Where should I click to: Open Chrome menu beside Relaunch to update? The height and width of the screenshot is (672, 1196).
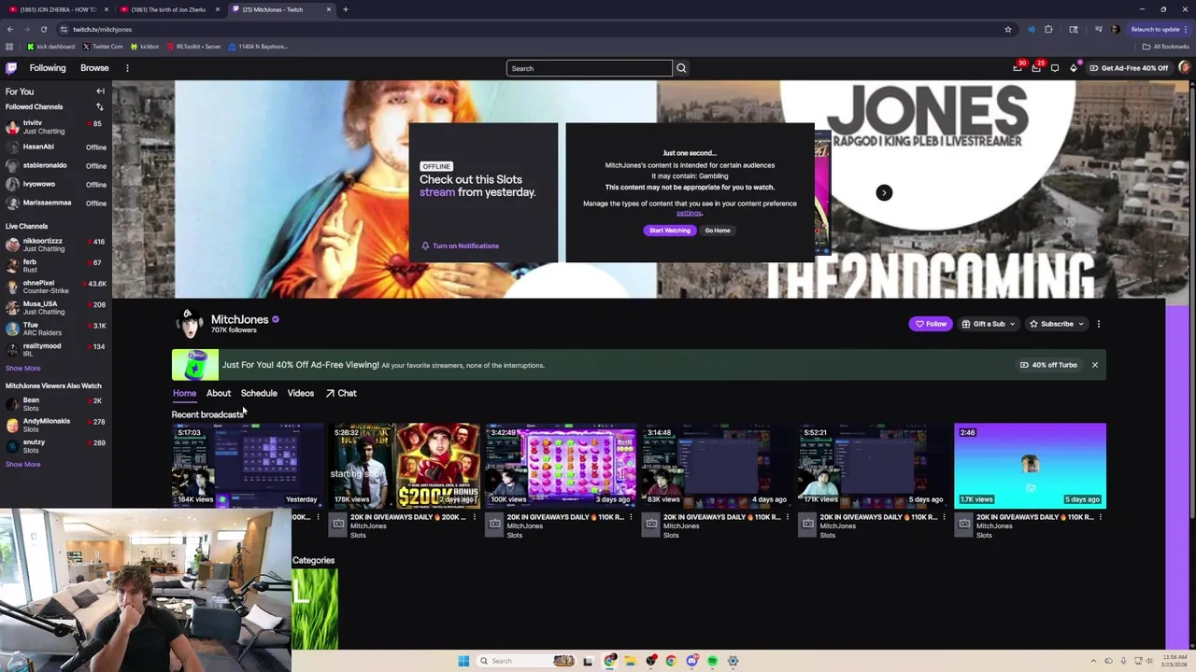(x=1188, y=29)
